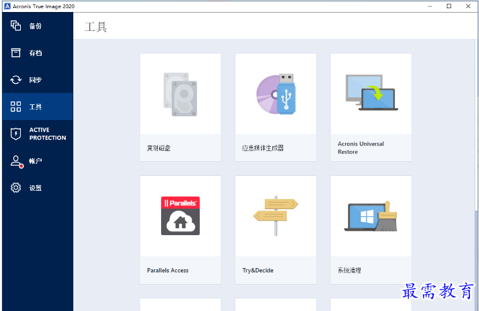Select 设置 label in the sidebar
Image resolution: width=479 pixels, height=311 pixels.
point(35,188)
